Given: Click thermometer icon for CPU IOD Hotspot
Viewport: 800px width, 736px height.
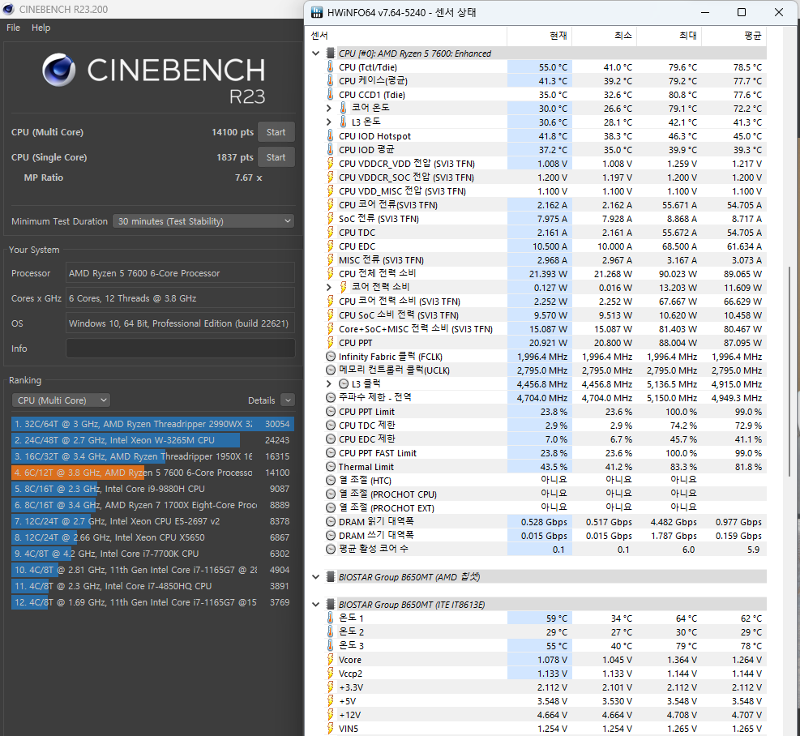Looking at the screenshot, I should pos(330,135).
